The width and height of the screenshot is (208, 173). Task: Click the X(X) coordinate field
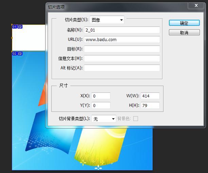[101, 96]
